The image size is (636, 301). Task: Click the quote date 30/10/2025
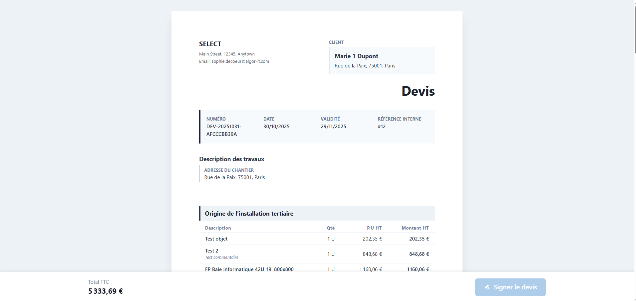(x=276, y=127)
